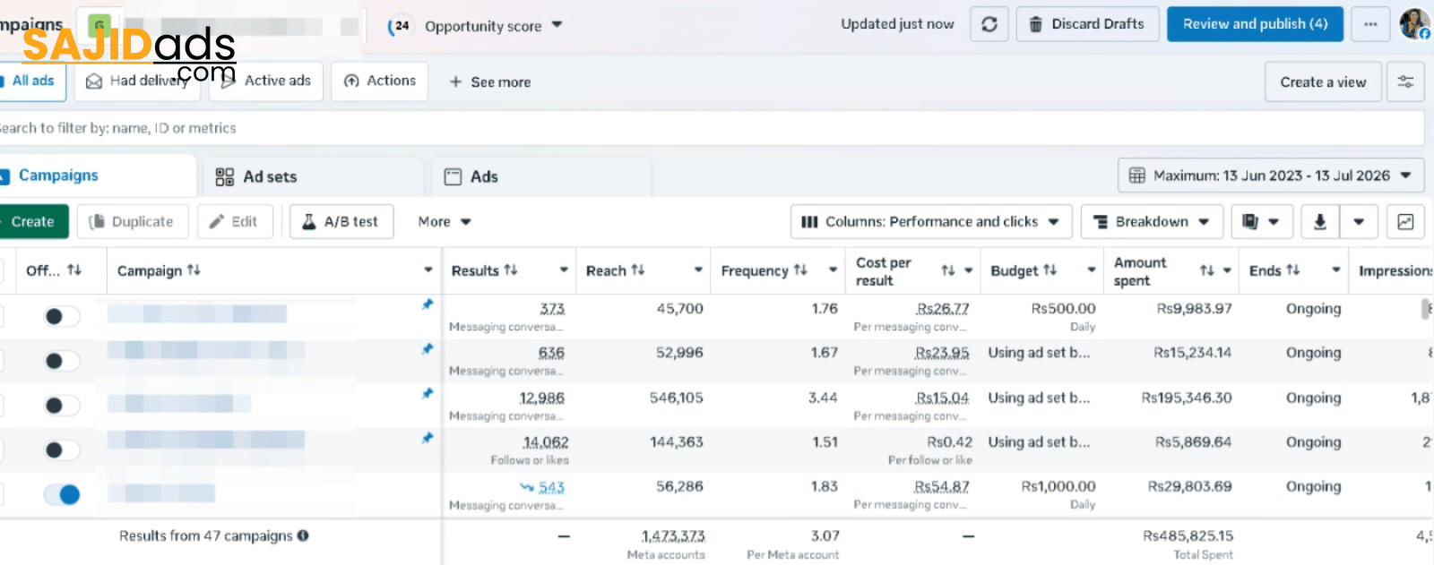Switch to the Ad sets tab
The height and width of the screenshot is (565, 1434).
(x=314, y=177)
